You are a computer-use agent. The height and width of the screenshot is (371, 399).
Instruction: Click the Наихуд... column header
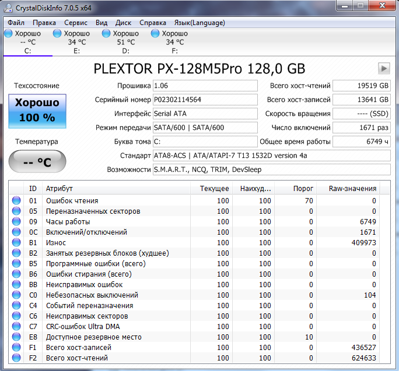[253, 189]
